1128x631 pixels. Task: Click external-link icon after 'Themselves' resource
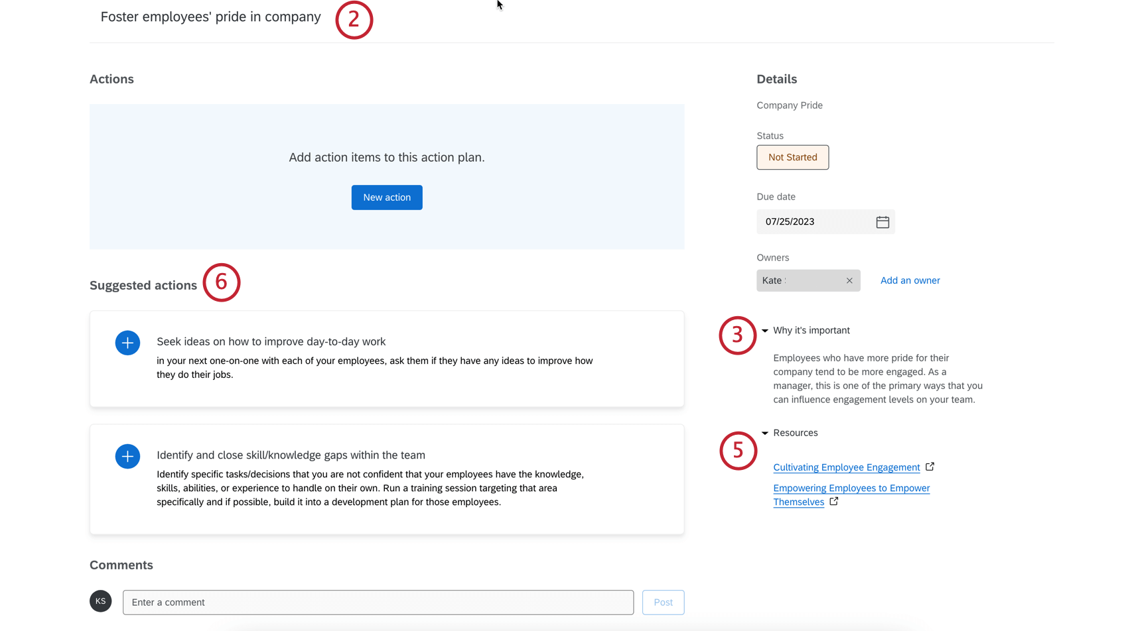[x=834, y=502]
